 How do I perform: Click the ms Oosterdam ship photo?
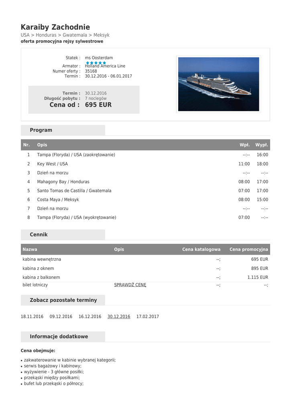click(219, 84)
